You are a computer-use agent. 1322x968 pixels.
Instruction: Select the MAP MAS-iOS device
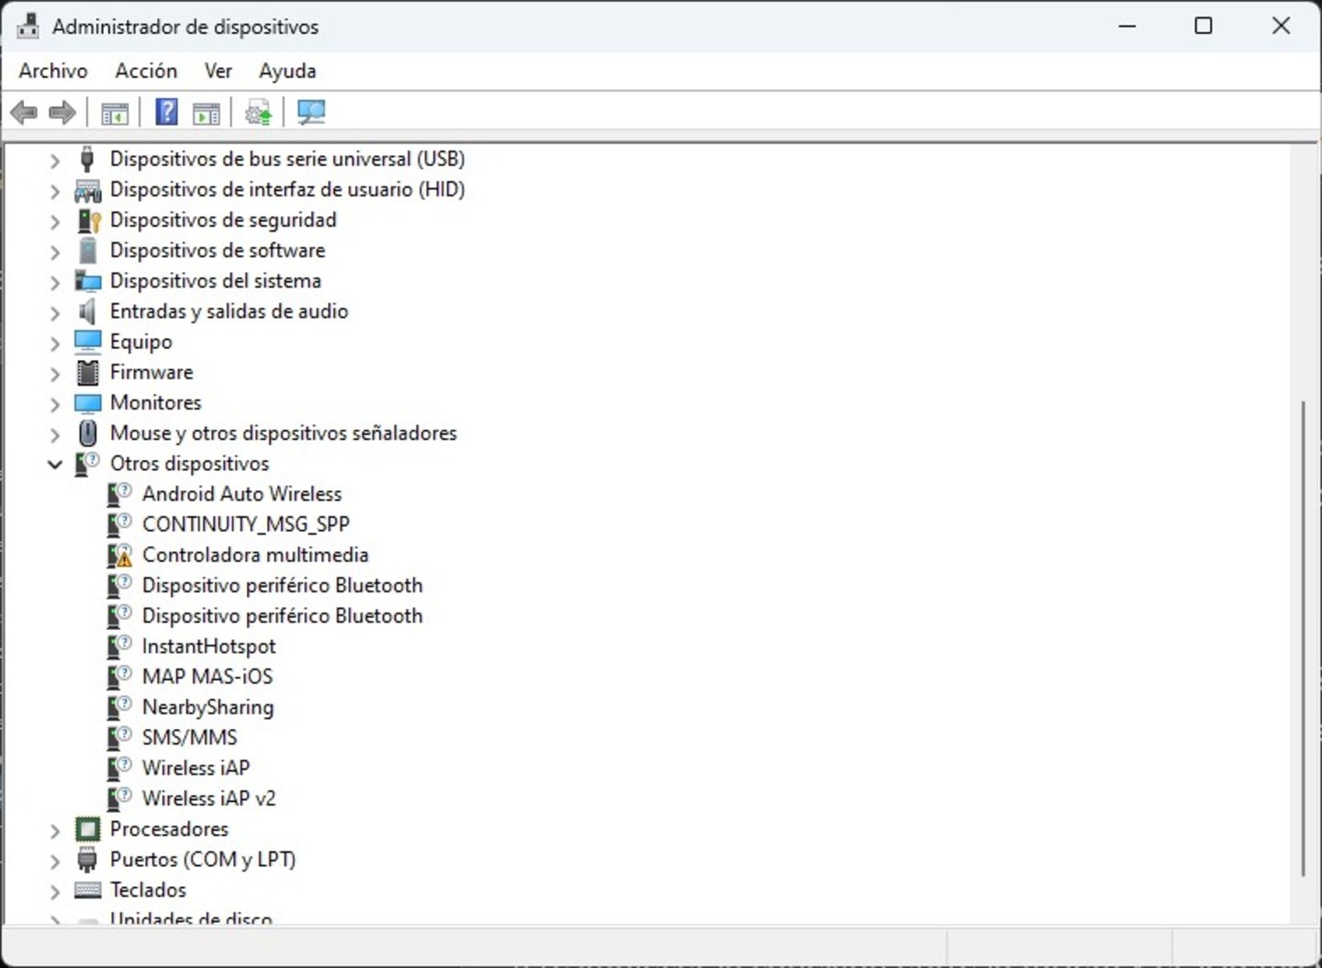(x=207, y=677)
